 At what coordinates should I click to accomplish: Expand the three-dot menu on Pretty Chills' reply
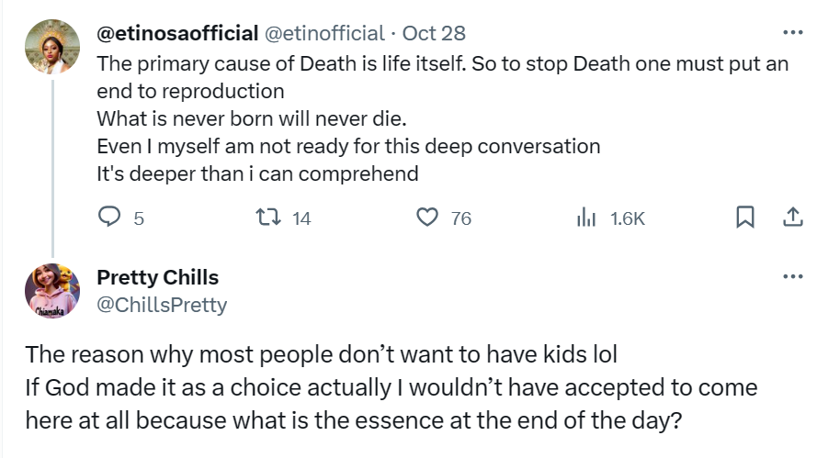[792, 277]
